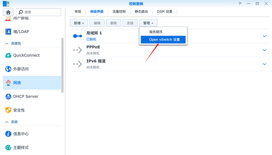The height and width of the screenshot is (155, 272).
Task: Choose Open vSwitch 设置 menu entry
Action: [163, 40]
